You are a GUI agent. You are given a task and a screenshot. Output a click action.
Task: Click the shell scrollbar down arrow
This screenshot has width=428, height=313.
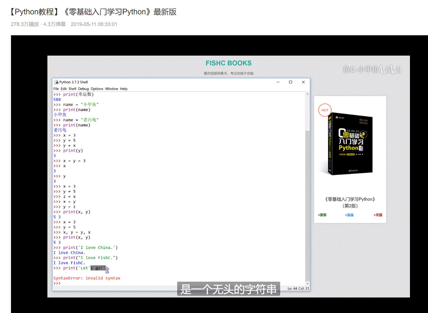click(308, 284)
